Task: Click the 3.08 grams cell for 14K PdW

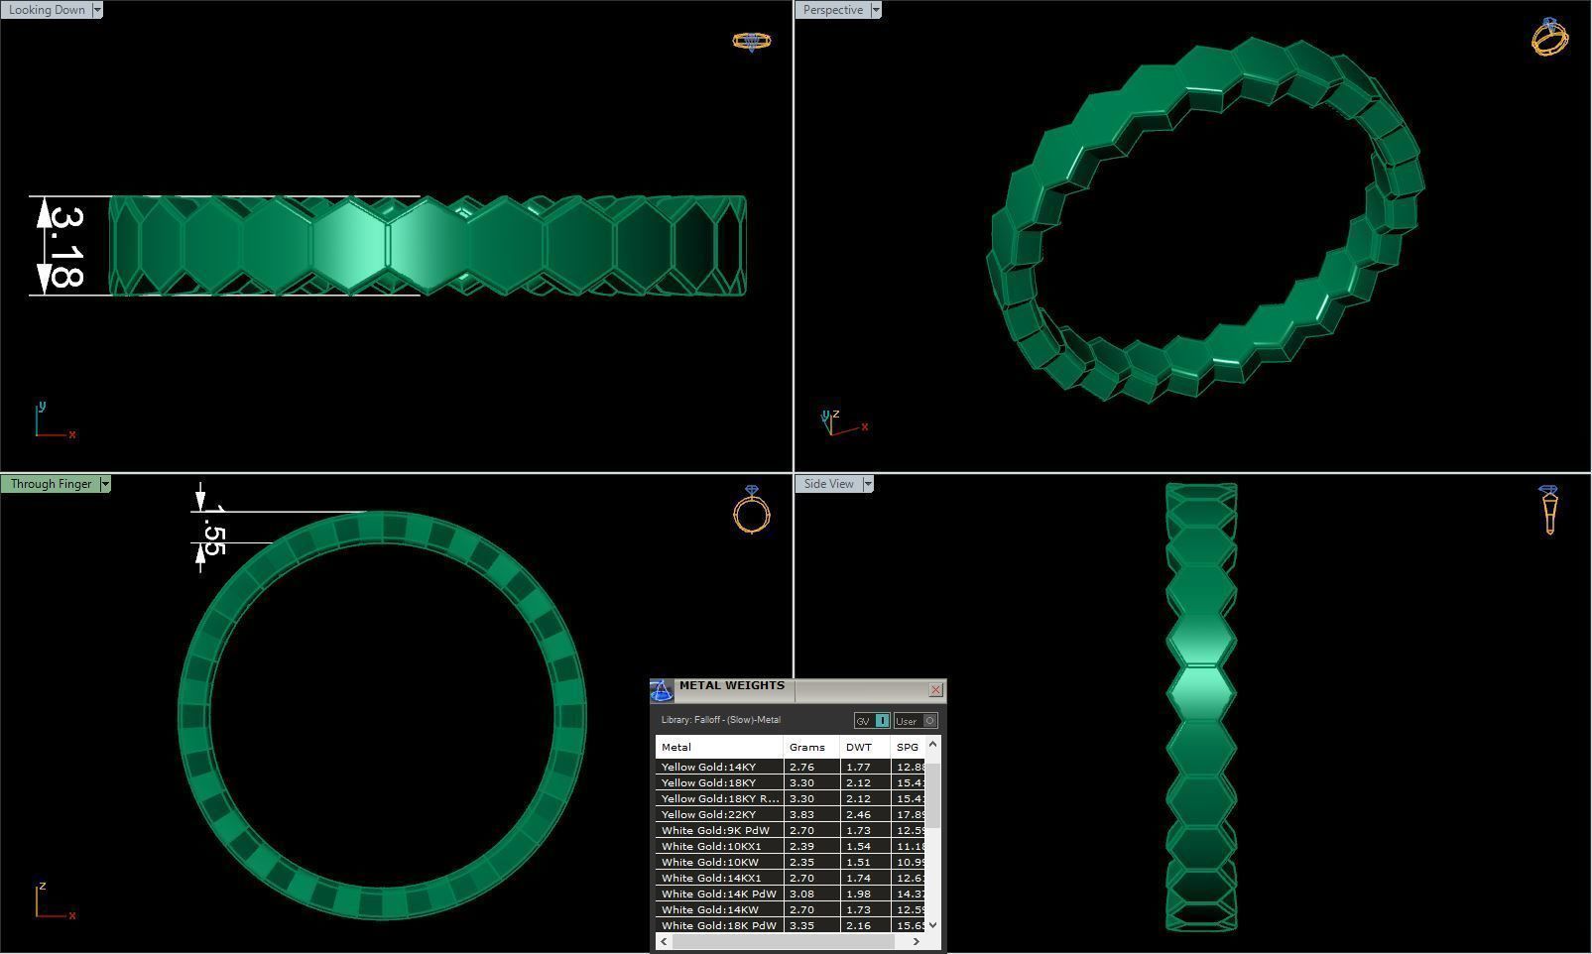Action: click(811, 894)
